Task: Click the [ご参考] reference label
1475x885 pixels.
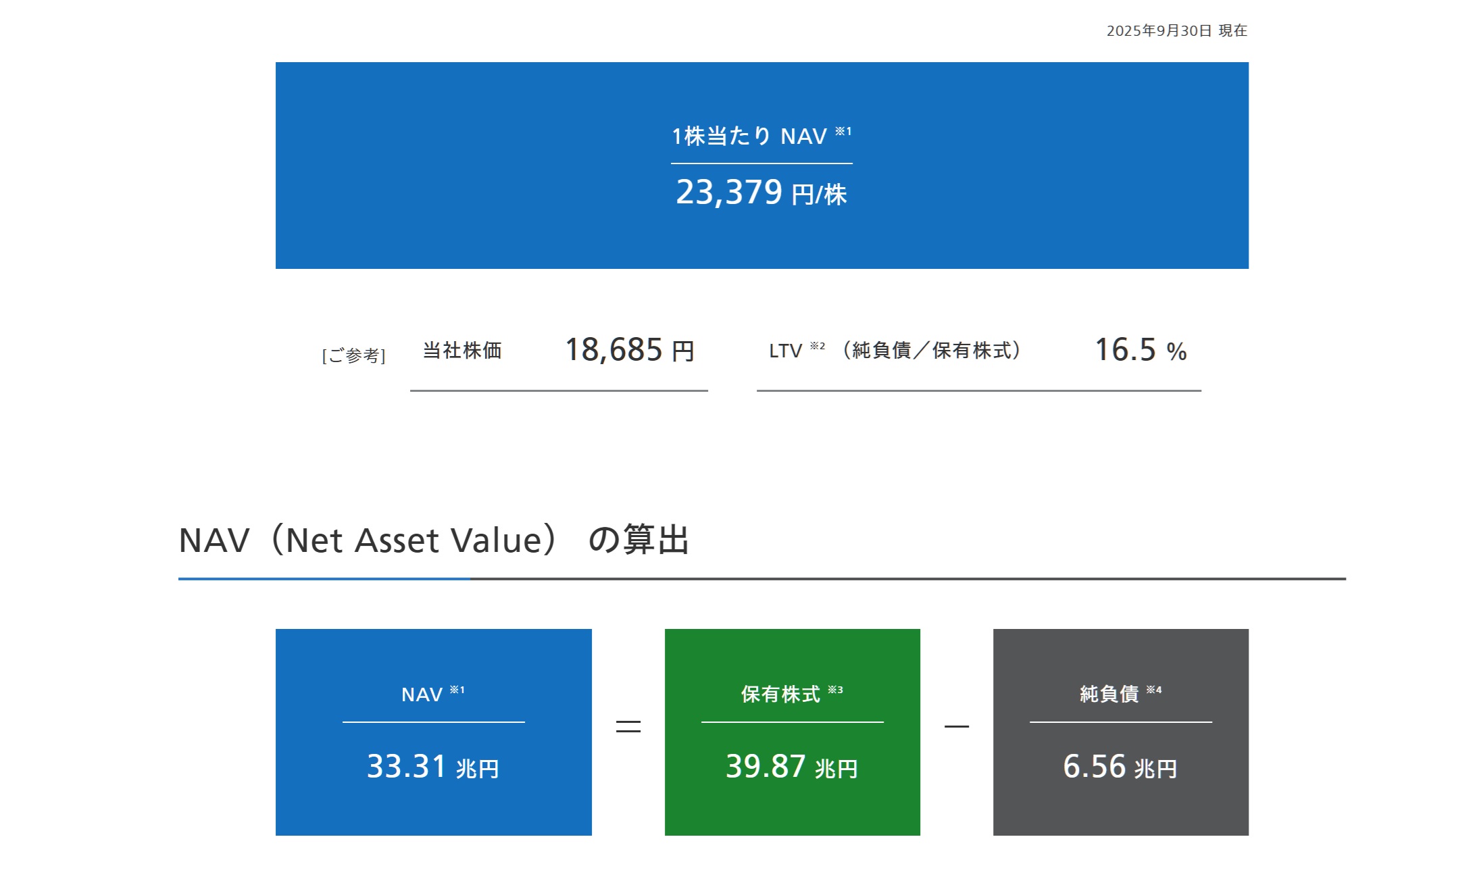Action: tap(354, 355)
